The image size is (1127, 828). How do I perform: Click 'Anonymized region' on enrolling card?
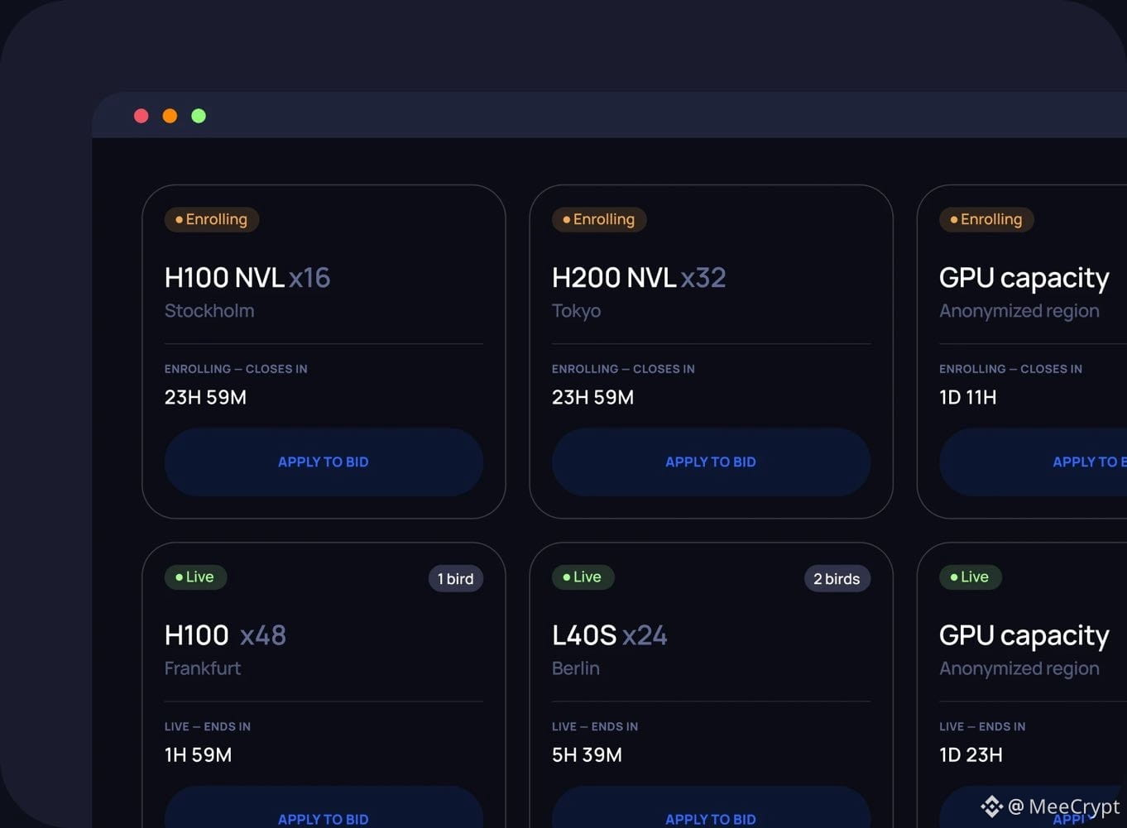pyautogui.click(x=1019, y=311)
